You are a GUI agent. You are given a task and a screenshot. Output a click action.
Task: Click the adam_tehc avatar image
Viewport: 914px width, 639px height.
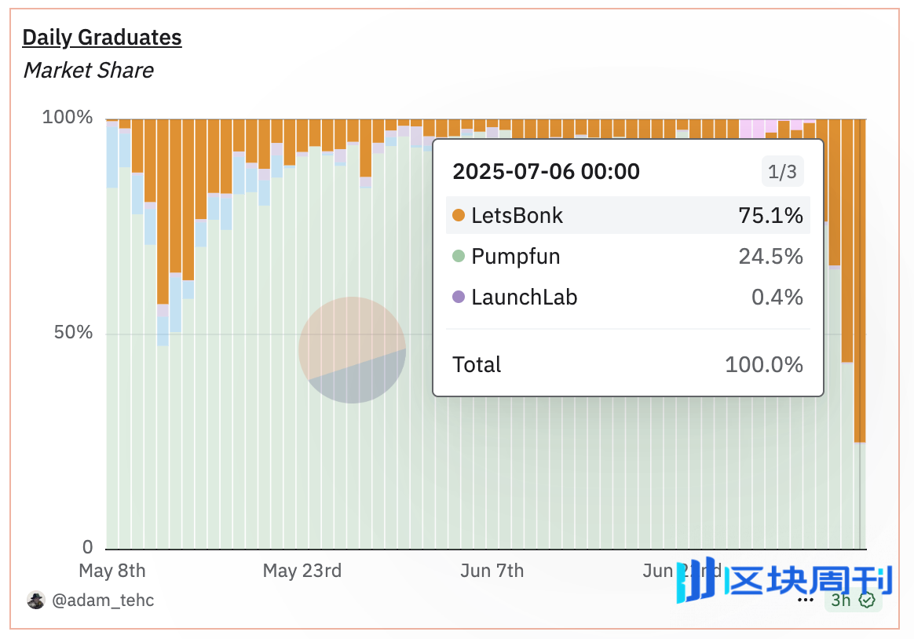pos(36,600)
